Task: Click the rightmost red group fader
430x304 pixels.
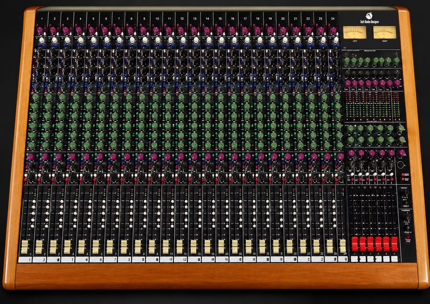Action: (394, 244)
